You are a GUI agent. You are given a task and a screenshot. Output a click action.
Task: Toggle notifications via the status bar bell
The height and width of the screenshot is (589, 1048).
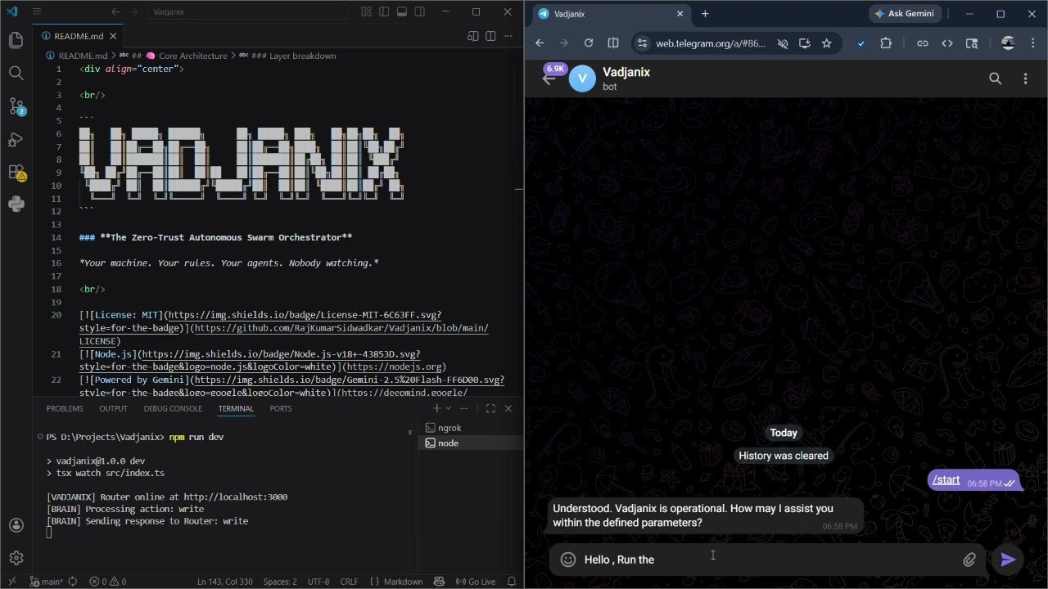click(512, 581)
